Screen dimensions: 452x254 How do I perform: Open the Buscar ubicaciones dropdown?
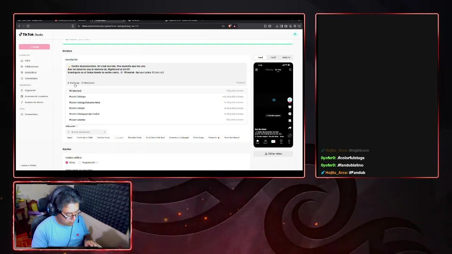[86, 132]
